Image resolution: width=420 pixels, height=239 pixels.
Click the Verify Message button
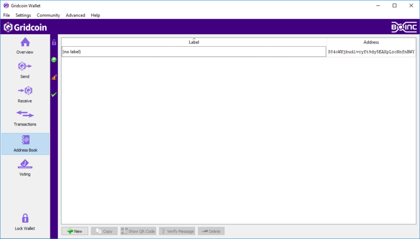(177, 231)
